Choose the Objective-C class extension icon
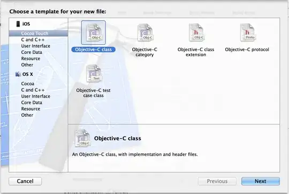 [x=196, y=33]
